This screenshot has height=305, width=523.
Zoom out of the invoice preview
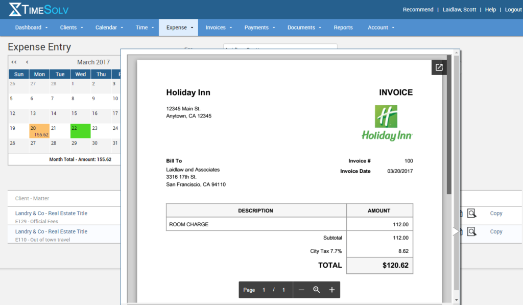[302, 290]
